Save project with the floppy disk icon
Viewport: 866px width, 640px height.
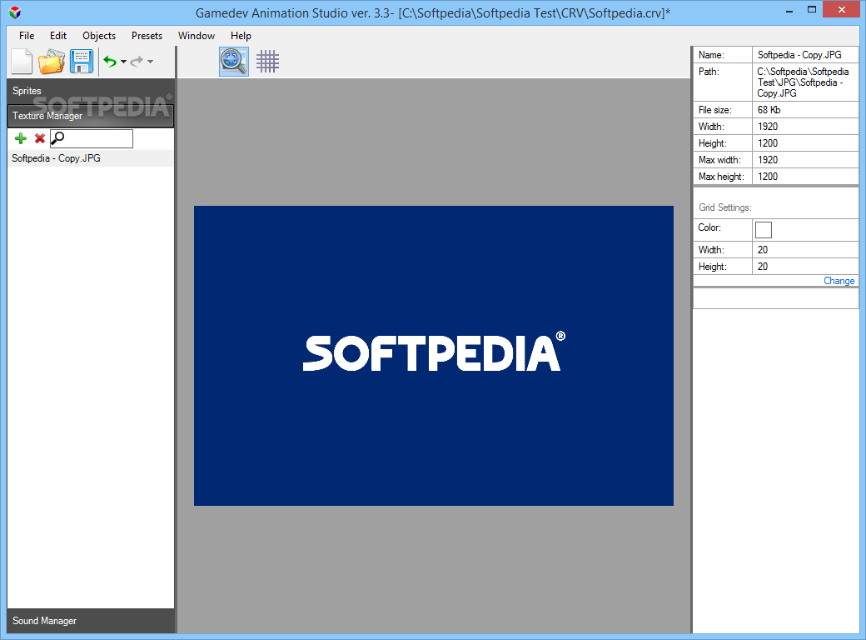[x=82, y=62]
